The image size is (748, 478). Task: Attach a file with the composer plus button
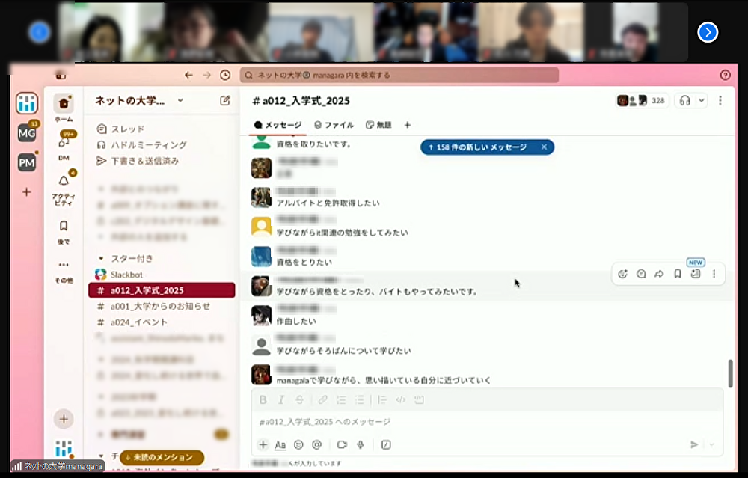[263, 444]
